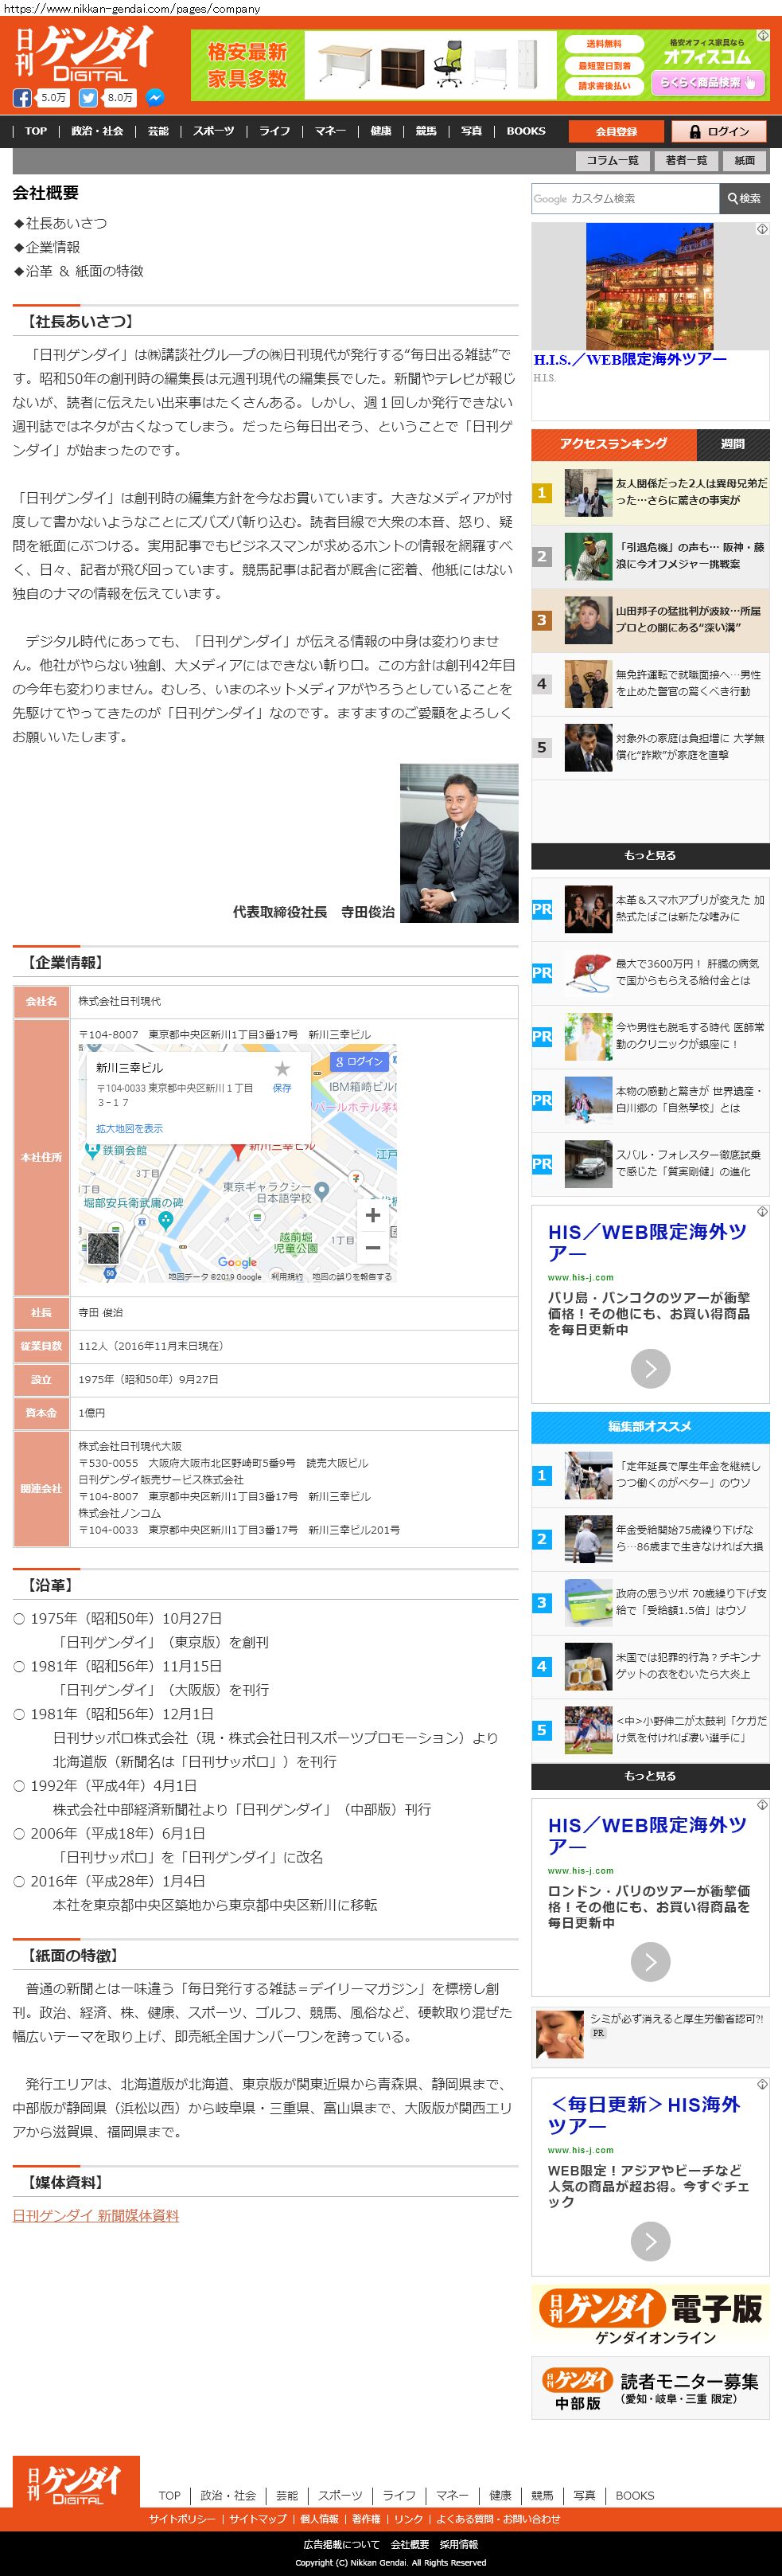The height and width of the screenshot is (2576, 782).
Task: Click the ログイン button with lock icon
Action: pyautogui.click(x=717, y=131)
